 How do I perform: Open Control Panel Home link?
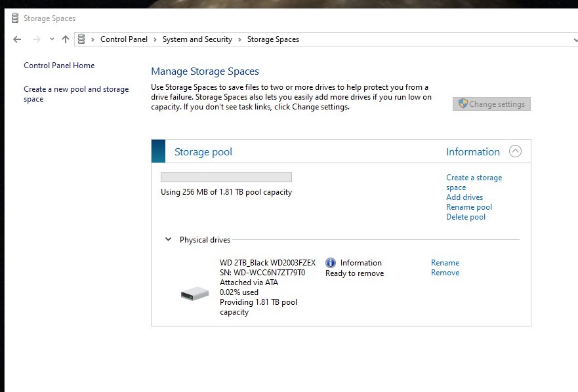coord(59,66)
